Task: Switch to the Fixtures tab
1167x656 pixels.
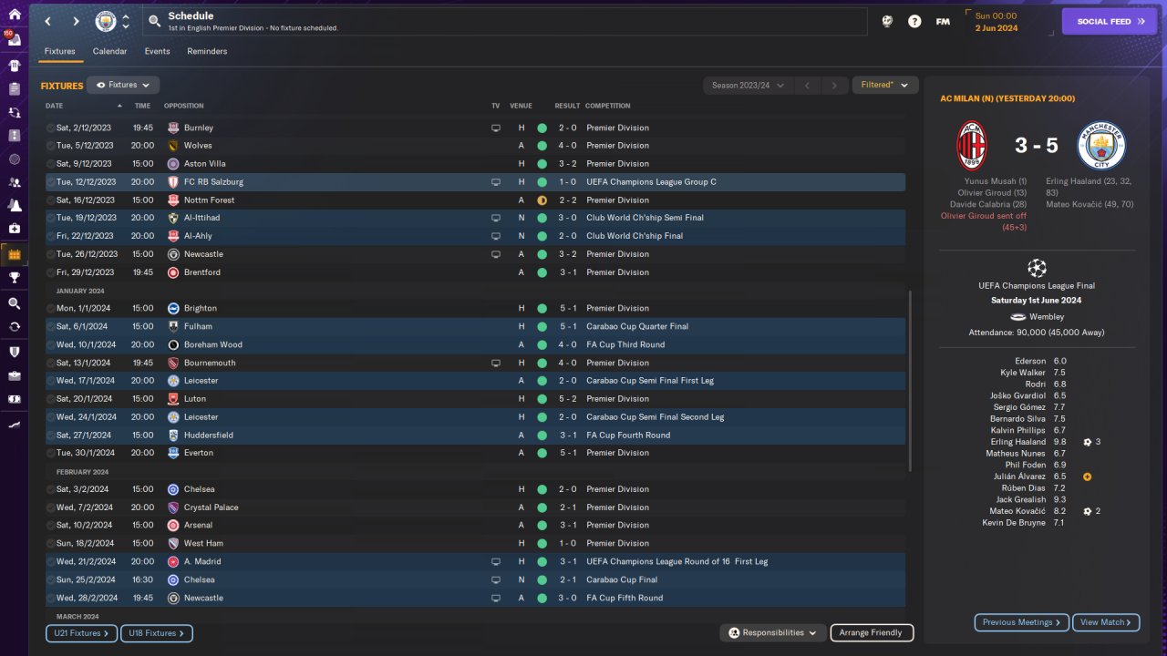Action: (x=60, y=52)
